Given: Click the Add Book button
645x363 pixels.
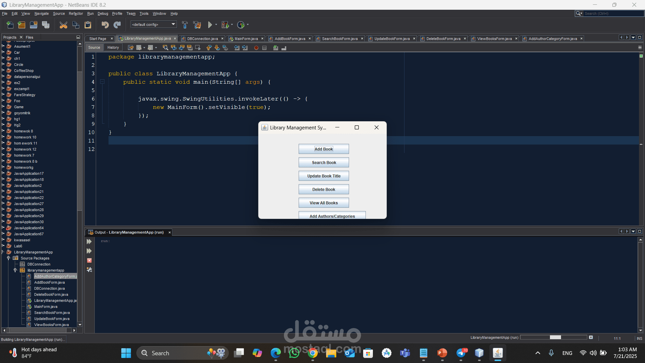Looking at the screenshot, I should [x=324, y=149].
